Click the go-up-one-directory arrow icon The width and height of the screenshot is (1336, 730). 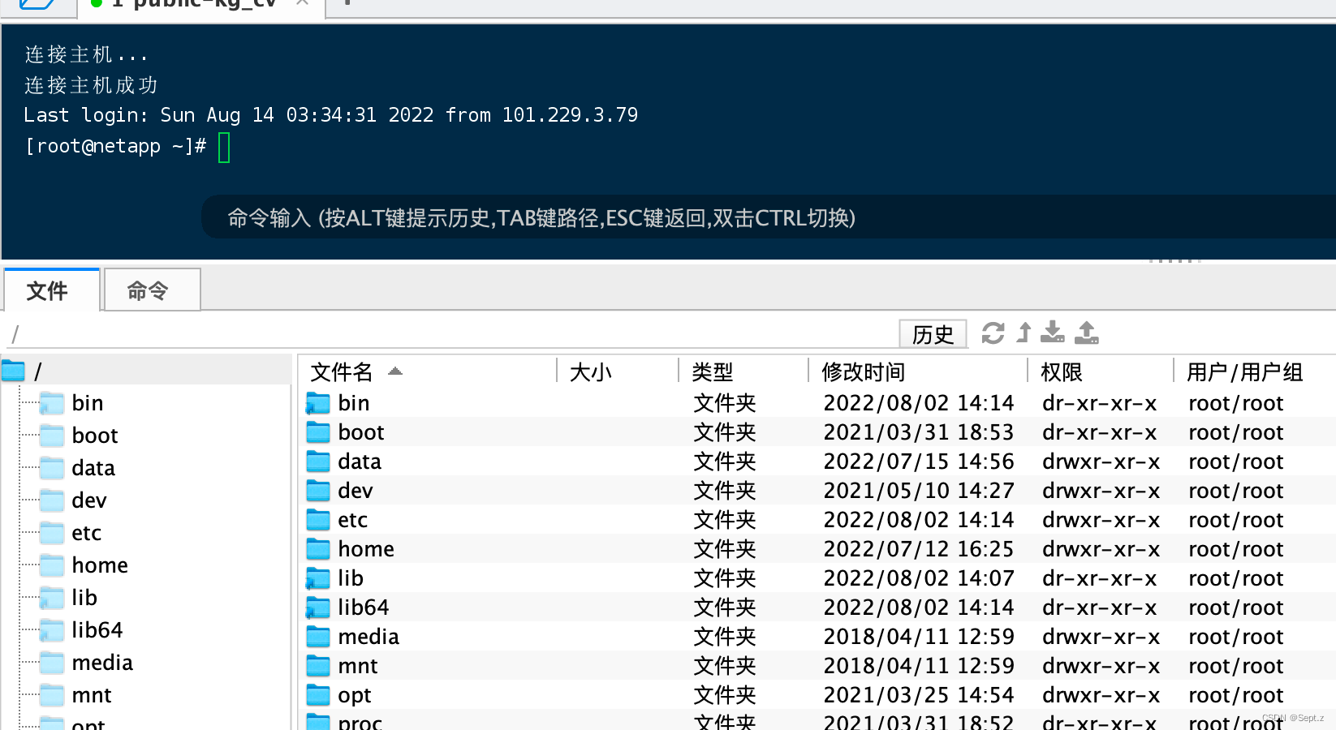coord(1024,333)
